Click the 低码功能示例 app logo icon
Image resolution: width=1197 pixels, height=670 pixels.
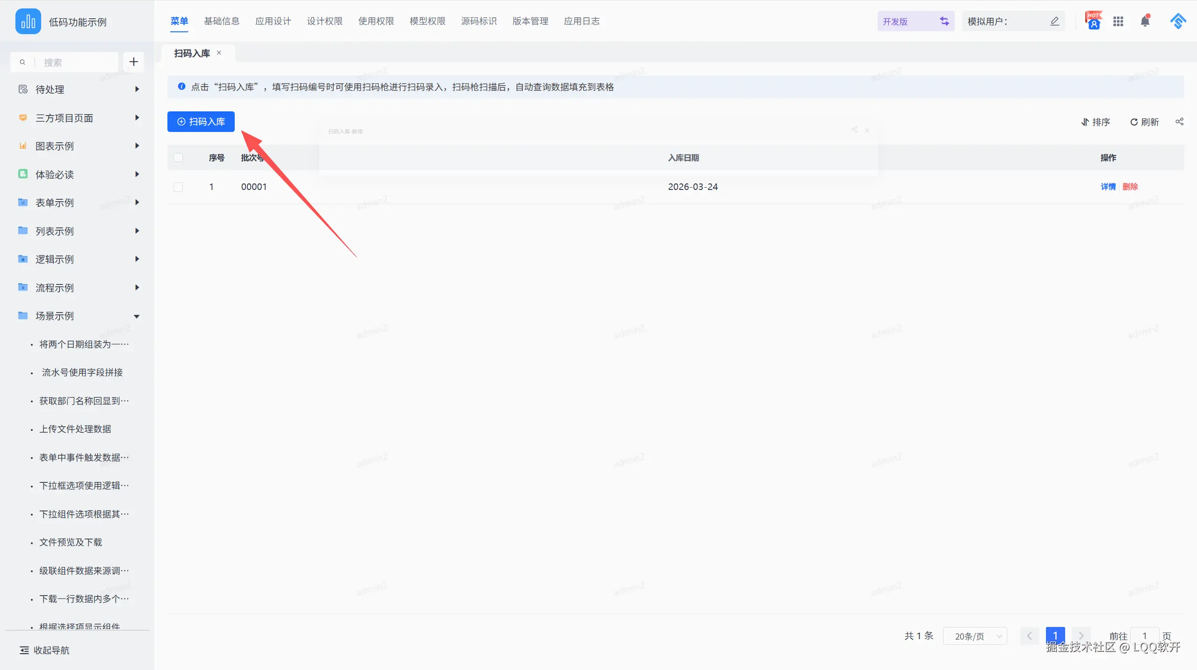point(28,22)
